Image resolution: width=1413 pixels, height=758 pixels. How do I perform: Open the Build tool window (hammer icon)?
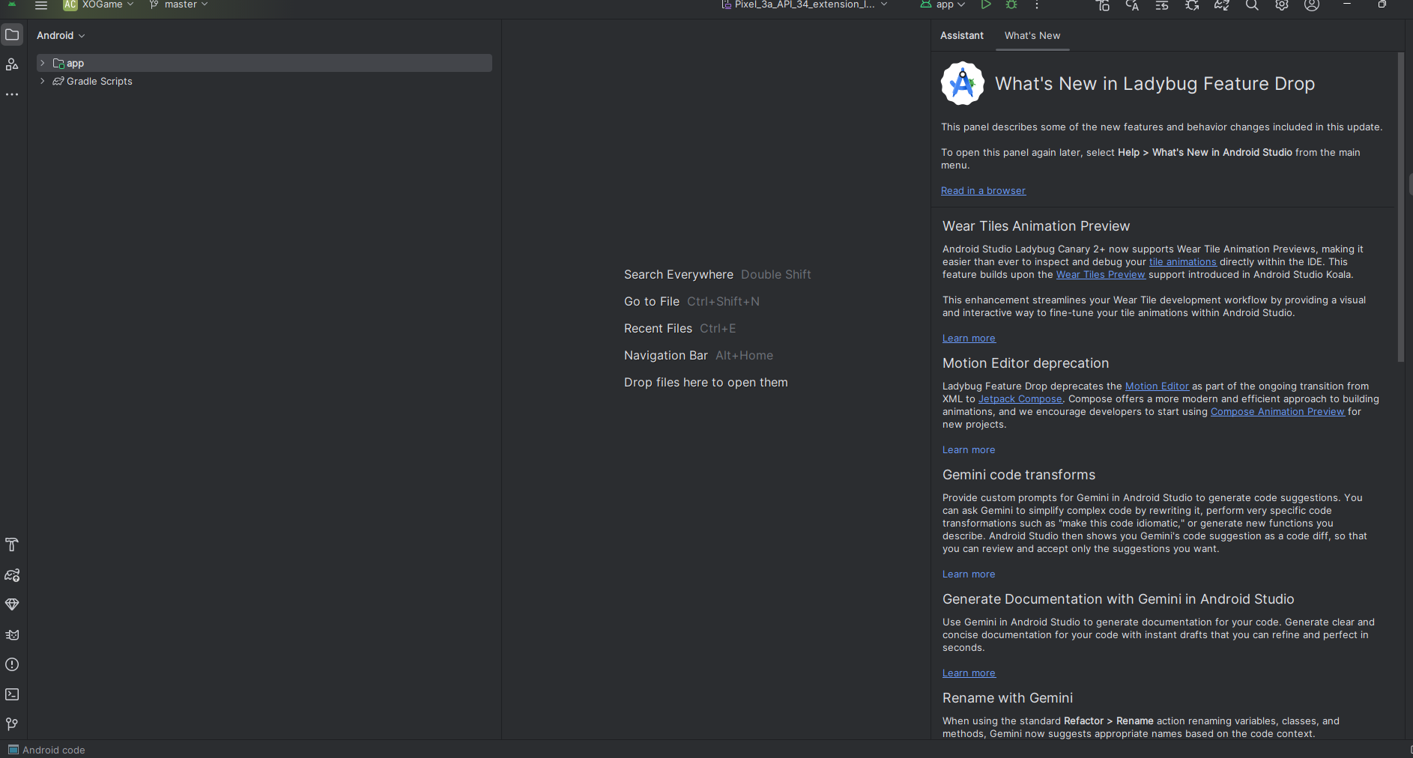coord(12,545)
